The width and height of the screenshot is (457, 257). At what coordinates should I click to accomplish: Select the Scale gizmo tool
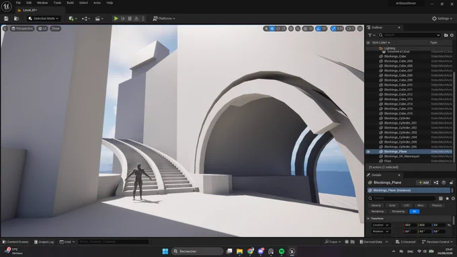284,28
